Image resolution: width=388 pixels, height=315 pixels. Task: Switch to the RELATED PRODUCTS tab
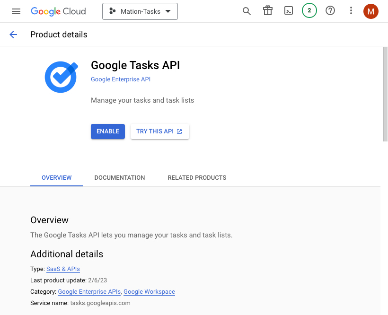coord(197,178)
